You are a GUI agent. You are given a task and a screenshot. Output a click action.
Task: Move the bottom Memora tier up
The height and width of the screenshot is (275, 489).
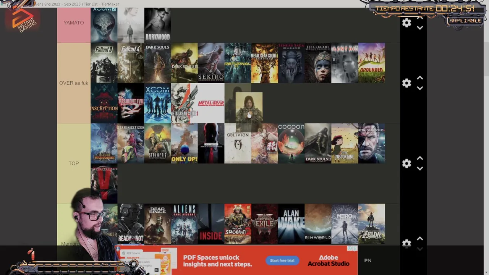click(420, 239)
